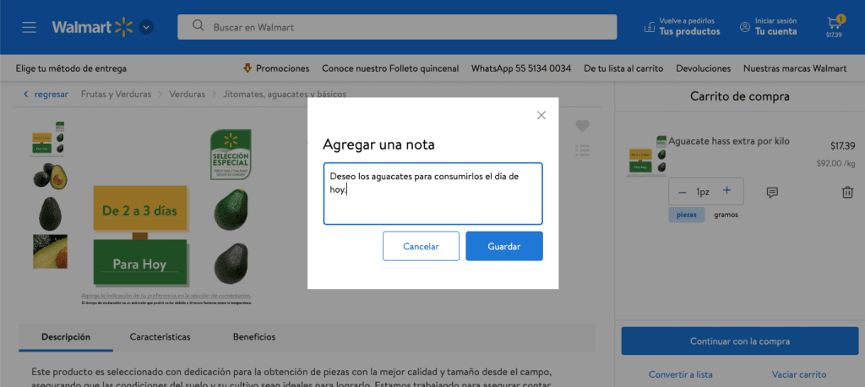Open the Promociones menu item

276,68
